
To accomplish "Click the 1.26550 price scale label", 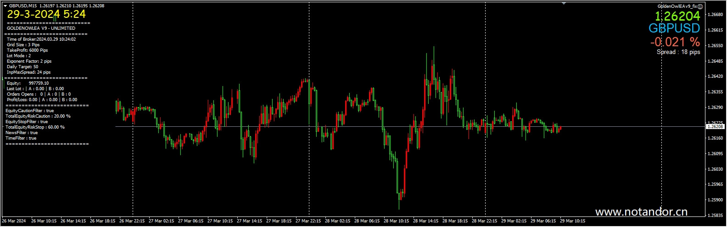I will (716, 46).
